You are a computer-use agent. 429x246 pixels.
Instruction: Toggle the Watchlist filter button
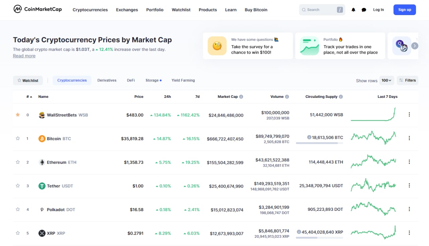(28, 80)
